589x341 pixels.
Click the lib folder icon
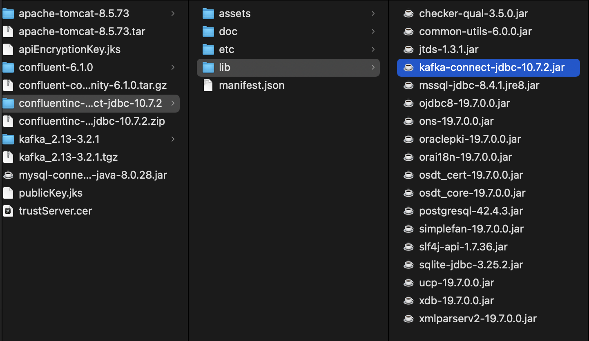tap(208, 67)
